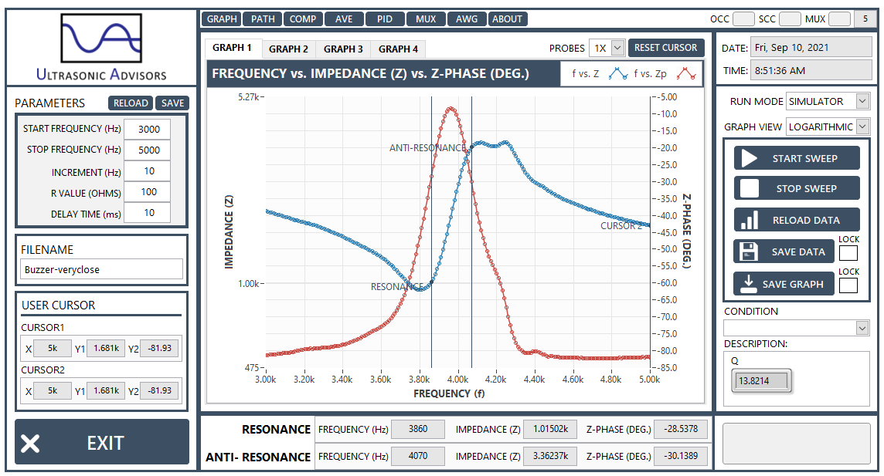The height and width of the screenshot is (476, 884).
Task: Click the Cursor1 Y2 value -81.93
Action: click(159, 348)
